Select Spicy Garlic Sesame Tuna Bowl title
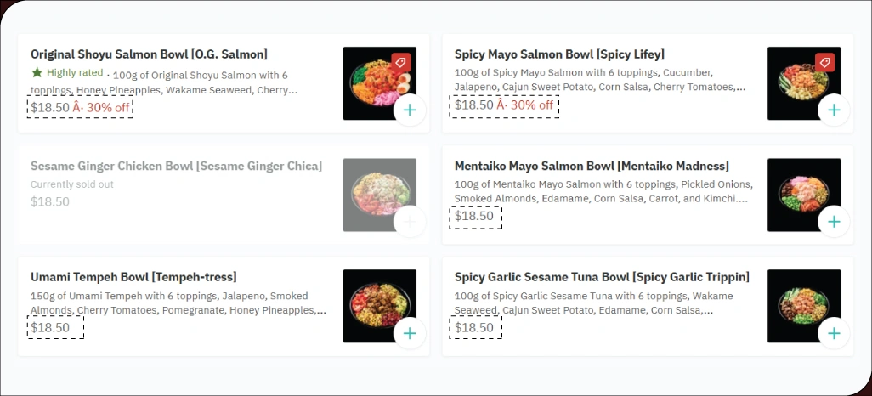 pos(602,277)
